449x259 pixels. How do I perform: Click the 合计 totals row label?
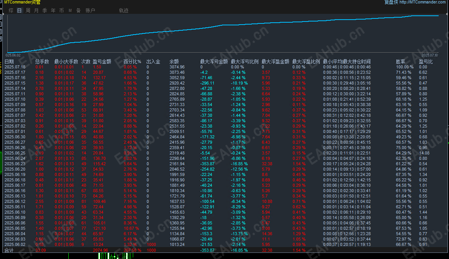coord(9,250)
